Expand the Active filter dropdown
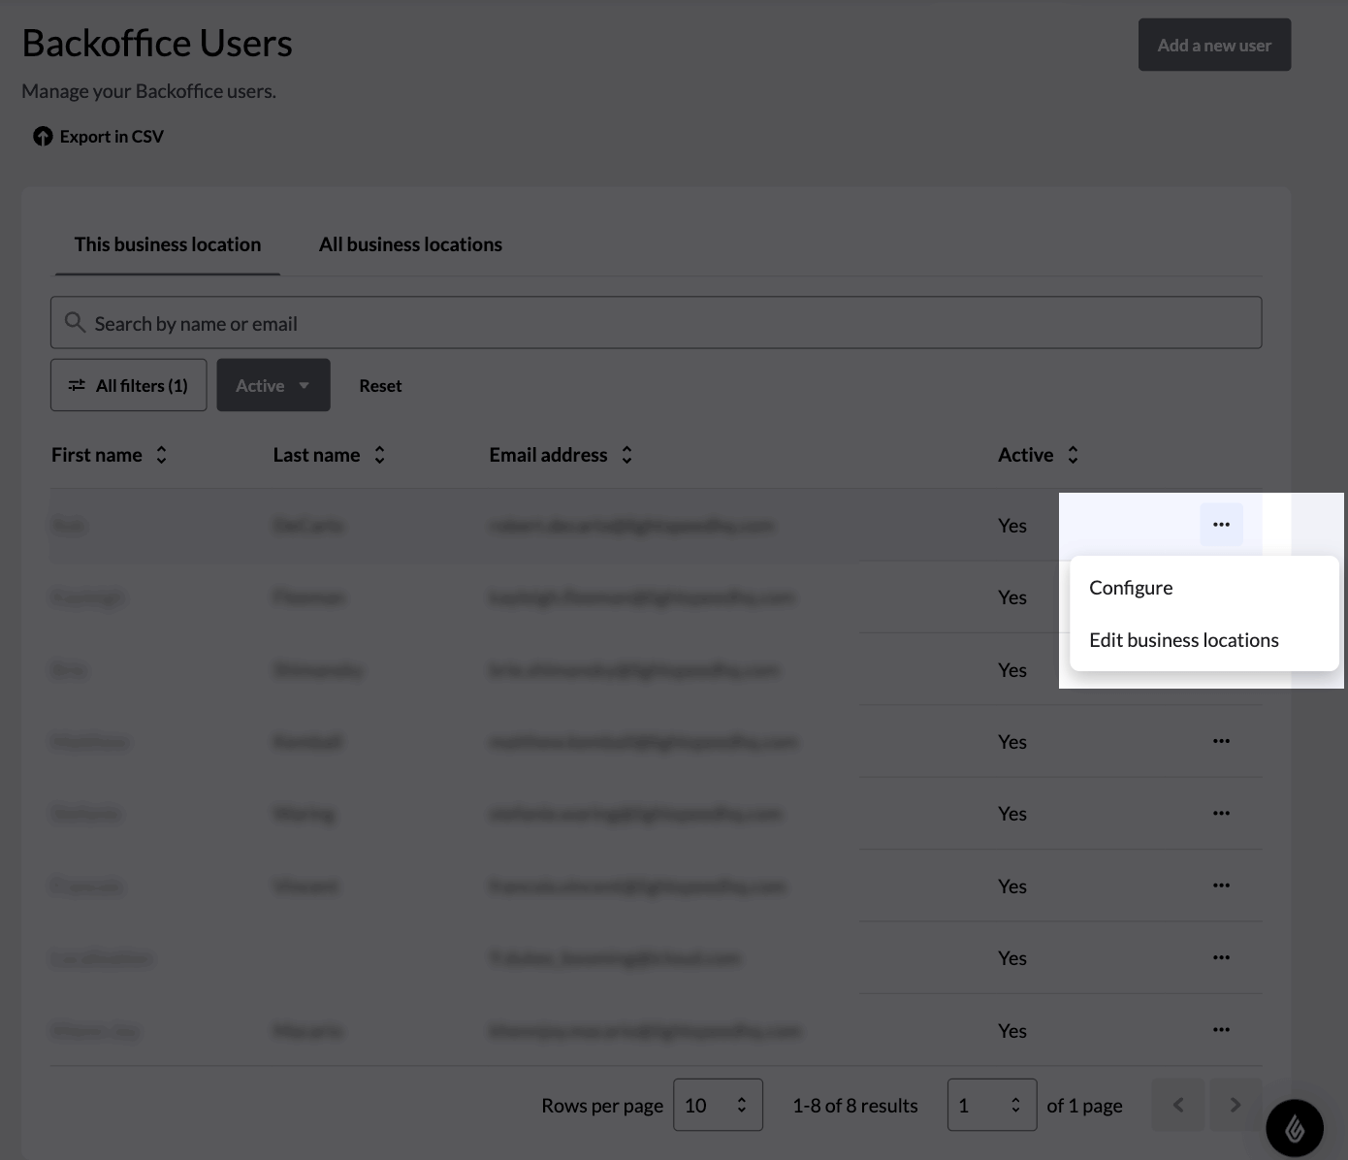1348x1160 pixels. pyautogui.click(x=273, y=385)
